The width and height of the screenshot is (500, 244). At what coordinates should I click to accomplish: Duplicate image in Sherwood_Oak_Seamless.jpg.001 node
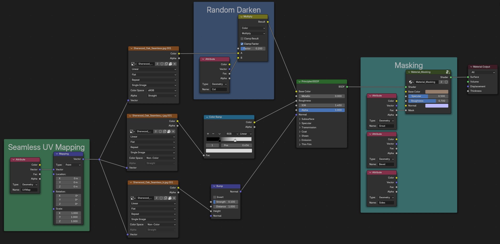tap(166, 64)
